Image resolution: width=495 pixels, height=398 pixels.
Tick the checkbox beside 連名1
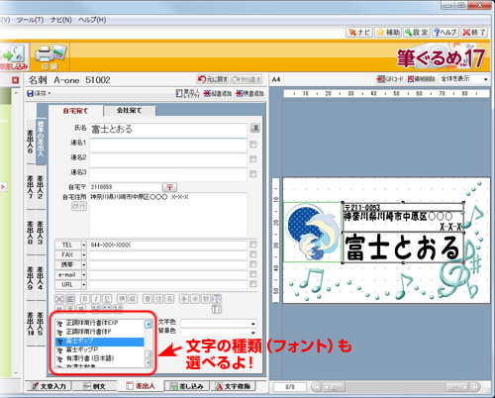coord(253,145)
